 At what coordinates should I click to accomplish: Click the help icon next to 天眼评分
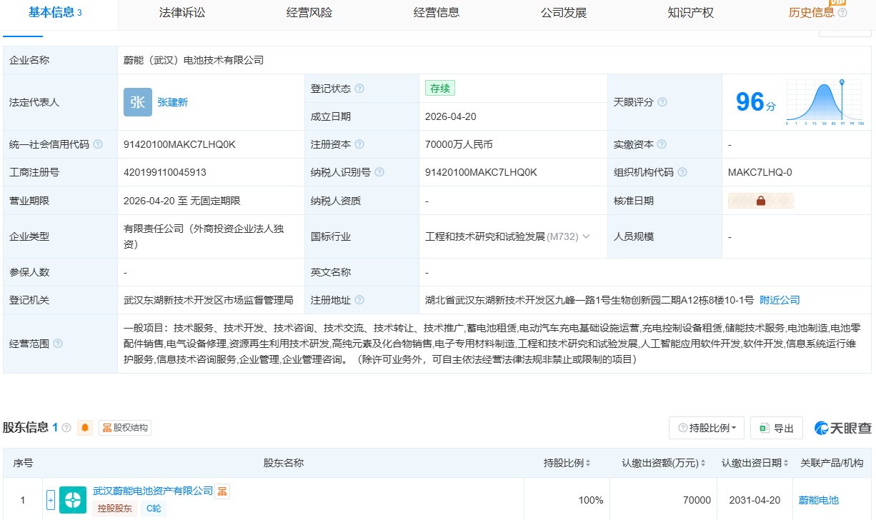tap(662, 102)
